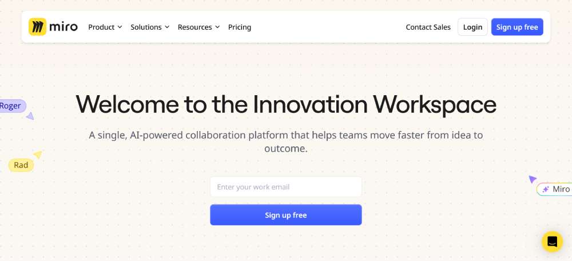
Task: Click the purple cursor arrow near Miro tag
Action: [533, 179]
